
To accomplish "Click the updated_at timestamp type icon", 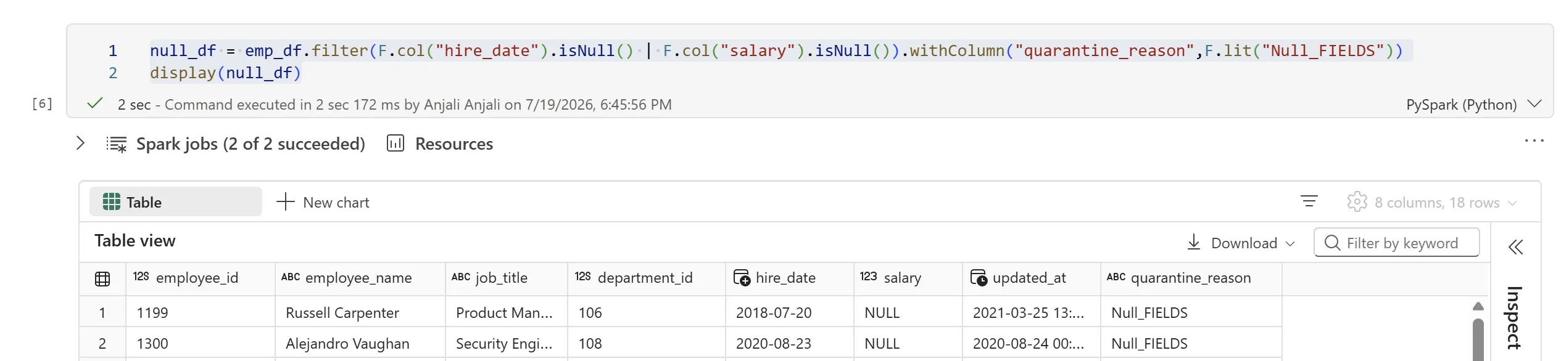I will coord(979,278).
